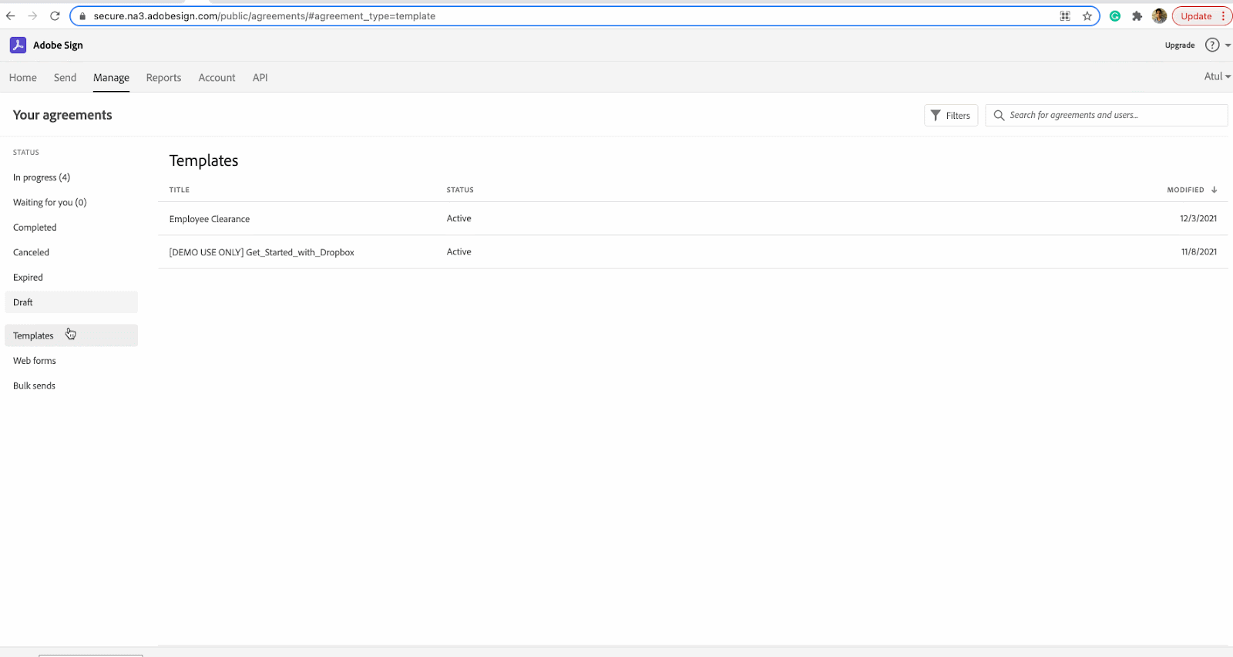Click the Templates page heading
Screen dimensions: 1233x657
pyautogui.click(x=203, y=160)
